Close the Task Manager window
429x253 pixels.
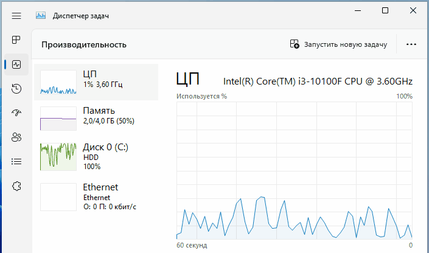[413, 11]
